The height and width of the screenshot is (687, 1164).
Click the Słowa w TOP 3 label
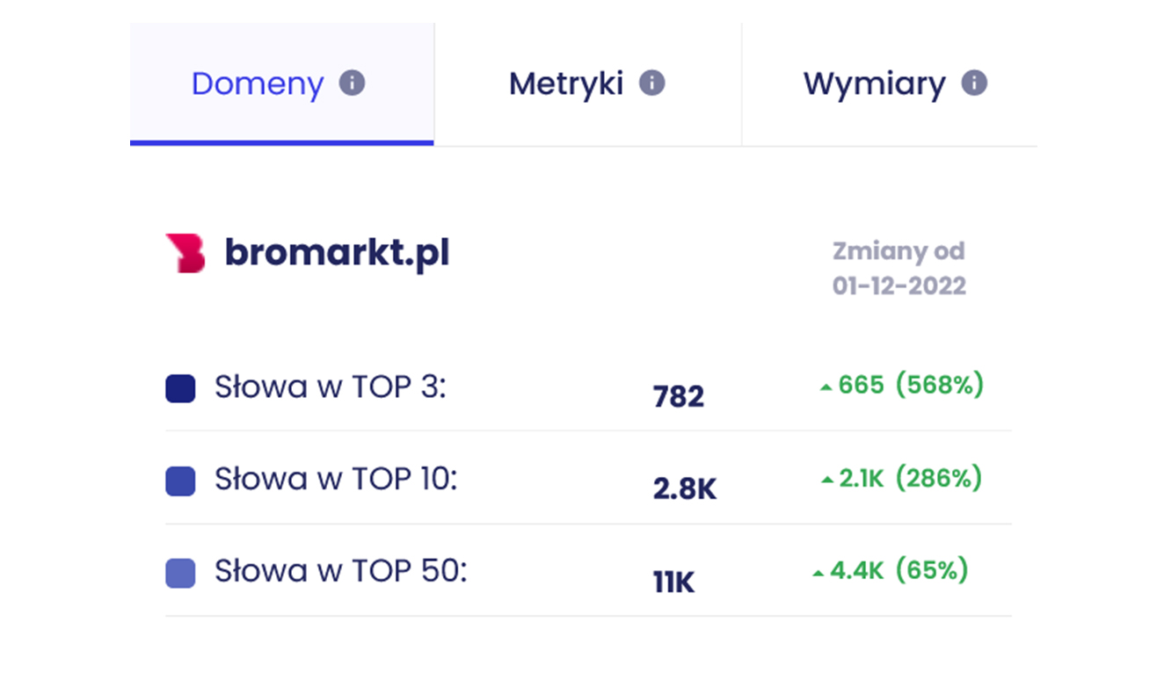pyautogui.click(x=331, y=387)
